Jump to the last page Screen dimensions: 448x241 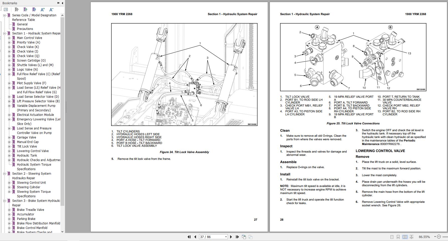[237, 237]
